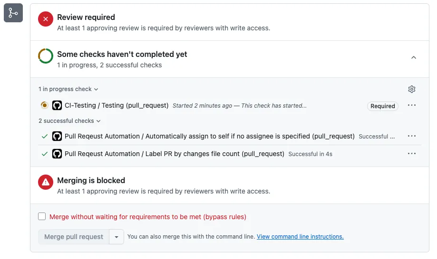Open ellipsis menu for auto-assign check
Viewport: 437px width, 259px height.
click(412, 136)
